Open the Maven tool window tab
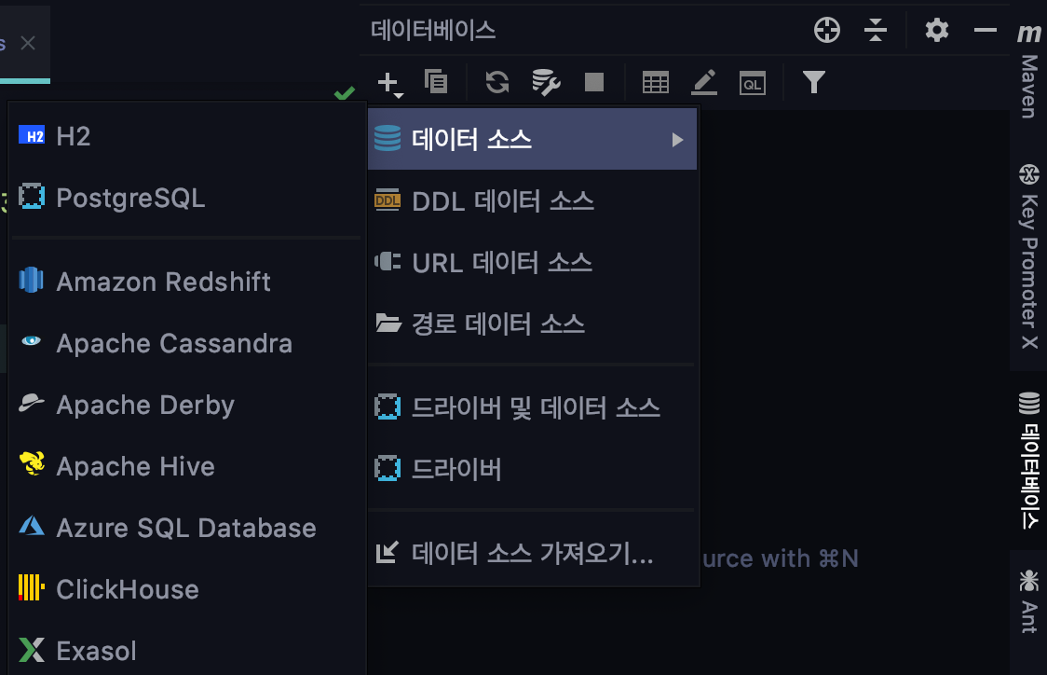This screenshot has height=675, width=1047. (x=1029, y=71)
